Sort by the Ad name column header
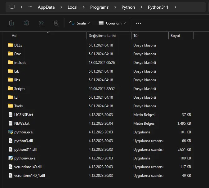This screenshot has height=188, width=209. pyautogui.click(x=45, y=36)
